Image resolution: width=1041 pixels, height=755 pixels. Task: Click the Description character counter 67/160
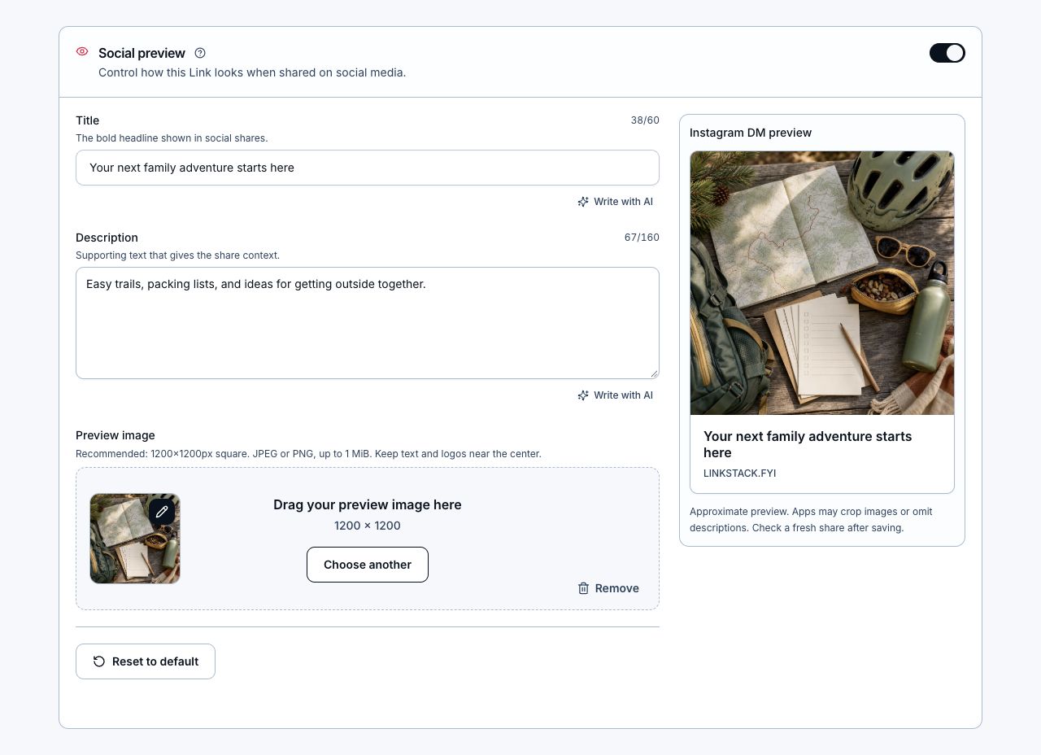click(642, 238)
